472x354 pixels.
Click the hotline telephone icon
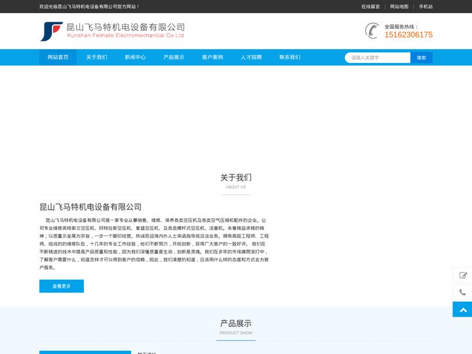[372, 31]
